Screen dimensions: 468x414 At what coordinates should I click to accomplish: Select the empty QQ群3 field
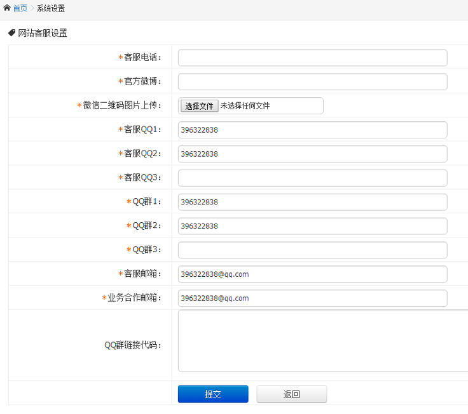312,250
